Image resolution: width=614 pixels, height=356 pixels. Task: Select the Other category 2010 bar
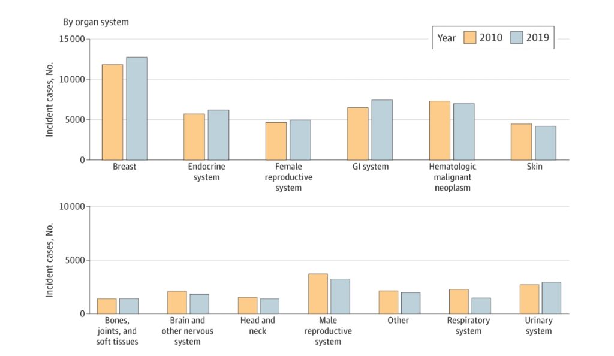(389, 302)
